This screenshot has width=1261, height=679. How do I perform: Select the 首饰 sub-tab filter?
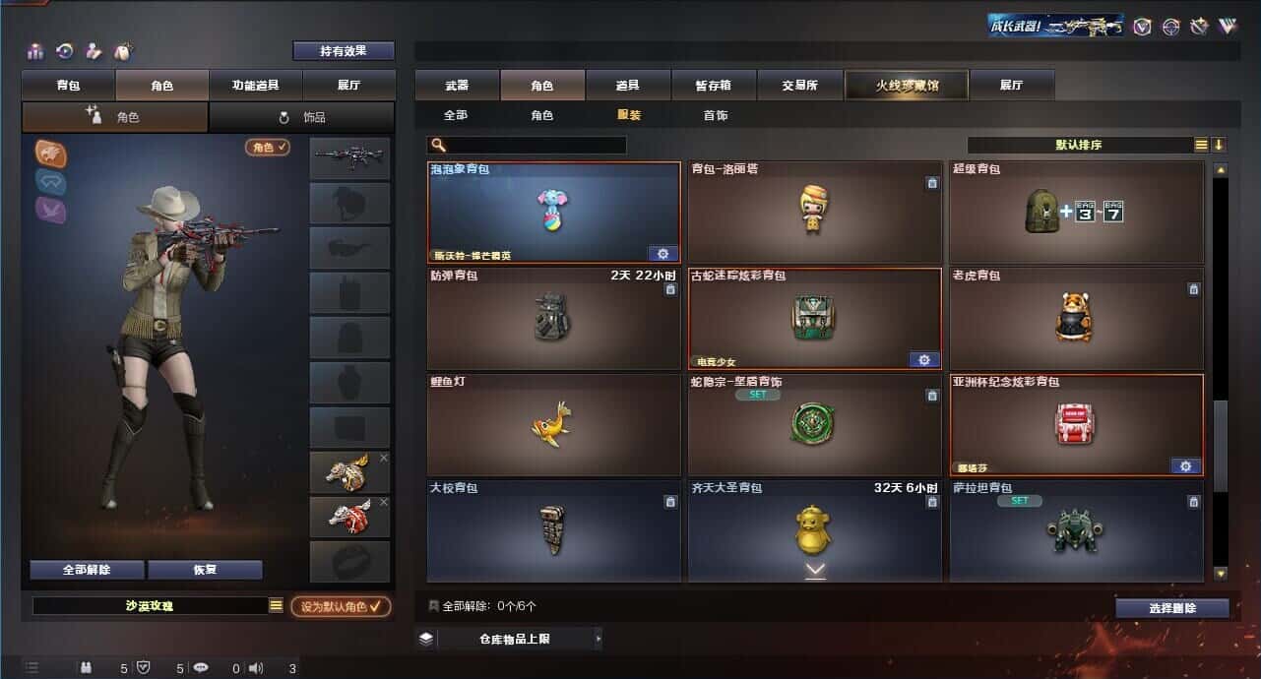pos(716,115)
